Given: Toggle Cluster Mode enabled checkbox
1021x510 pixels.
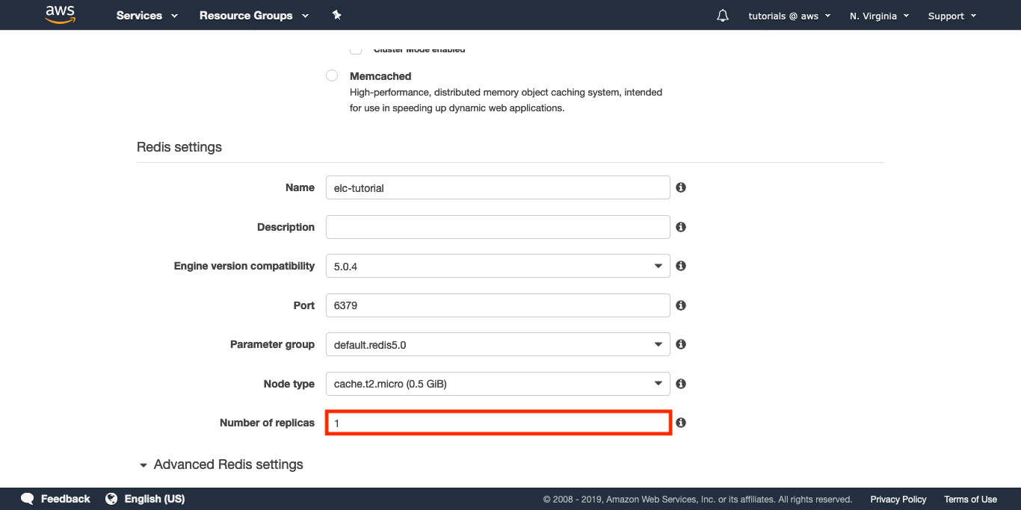Looking at the screenshot, I should click(357, 50).
